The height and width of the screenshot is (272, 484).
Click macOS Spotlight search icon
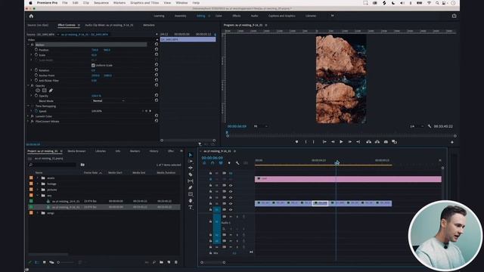(437, 3)
